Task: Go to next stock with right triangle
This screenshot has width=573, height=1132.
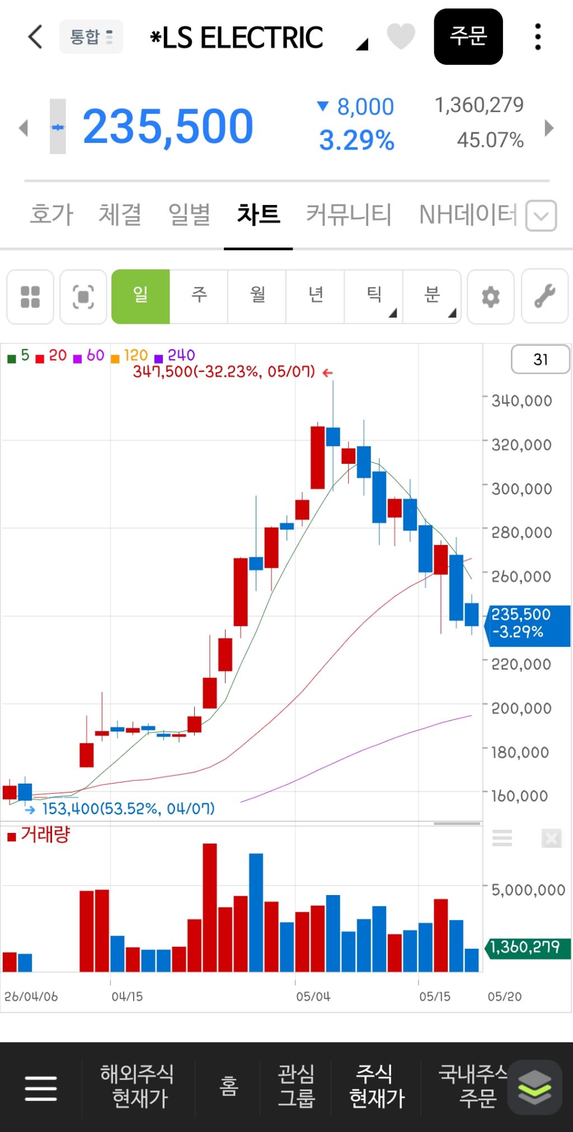Action: (x=549, y=128)
